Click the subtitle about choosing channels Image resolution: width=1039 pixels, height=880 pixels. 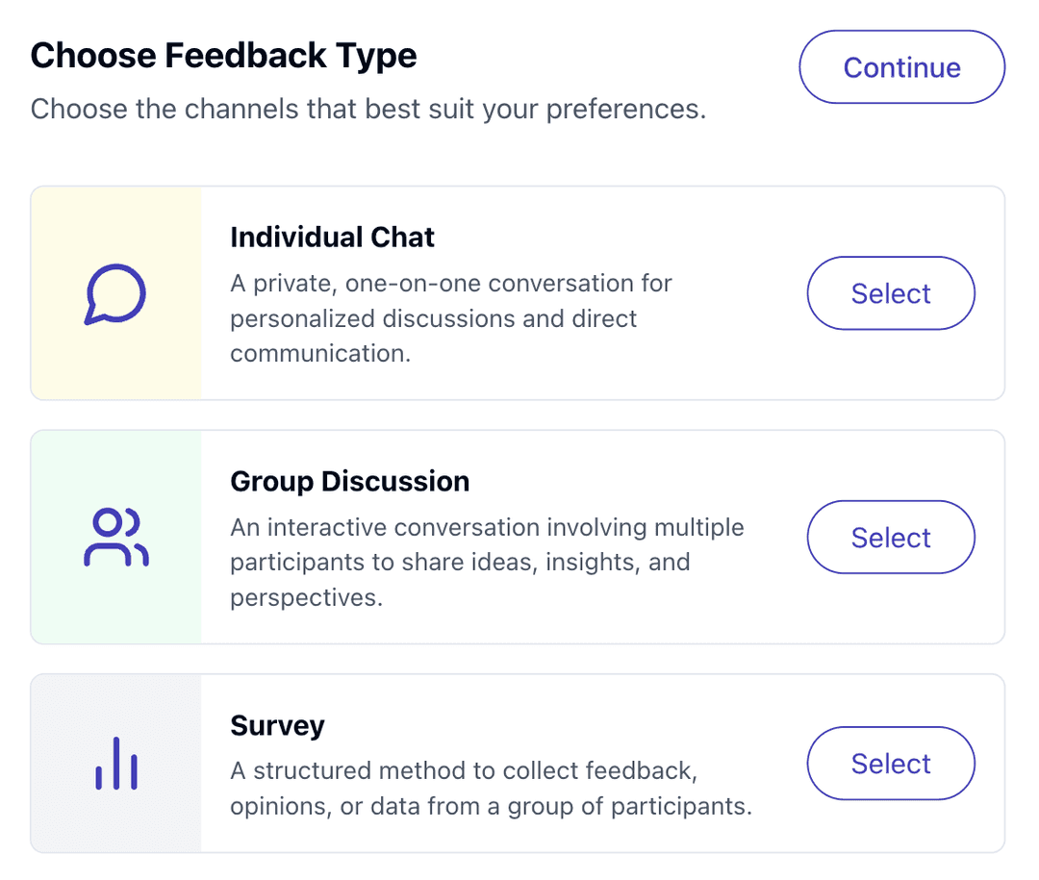[x=368, y=109]
